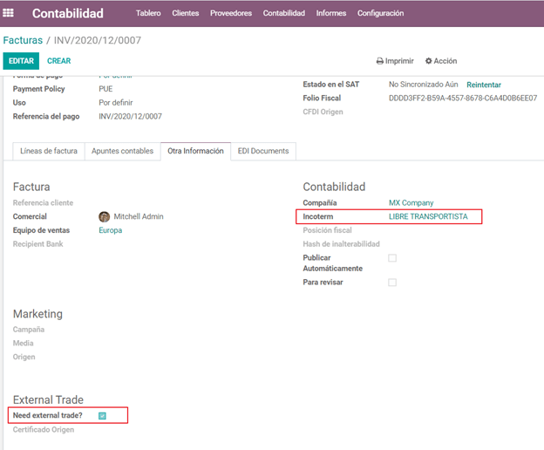Screen dimensions: 544x450
Task: Switch to the Líneas de factura tab
Action: coord(49,151)
